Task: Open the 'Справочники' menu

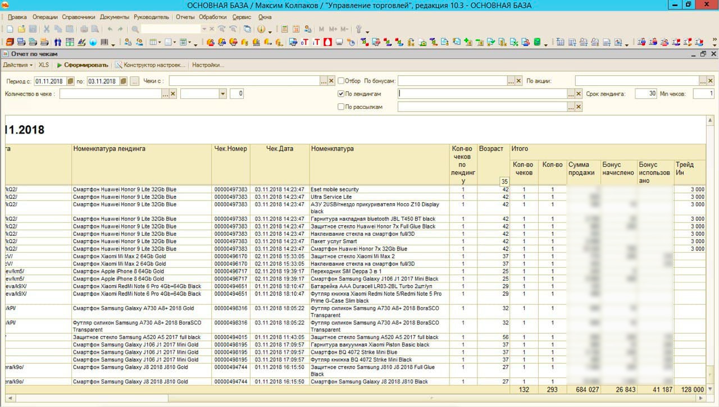Action: [x=78, y=17]
